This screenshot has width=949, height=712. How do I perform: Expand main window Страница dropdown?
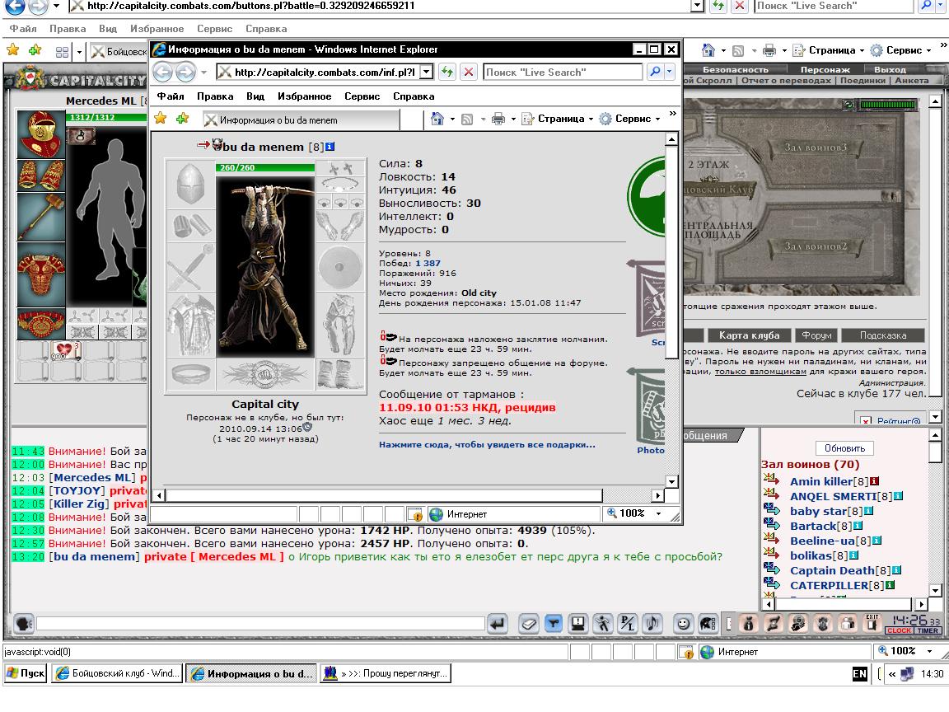[862, 51]
